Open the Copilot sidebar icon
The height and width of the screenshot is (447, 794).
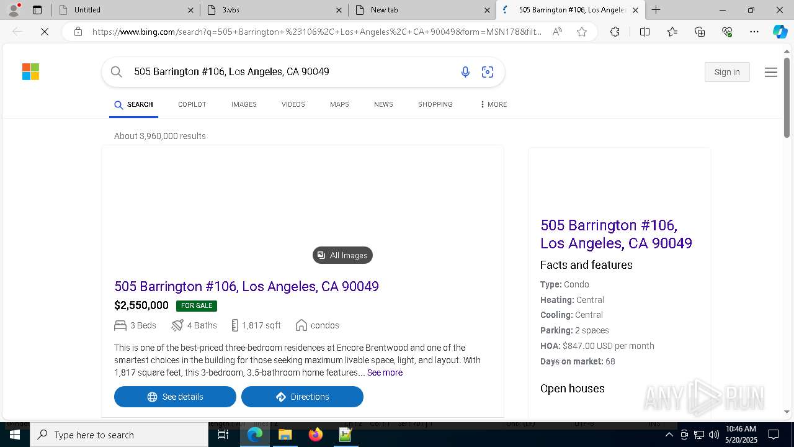click(x=780, y=32)
